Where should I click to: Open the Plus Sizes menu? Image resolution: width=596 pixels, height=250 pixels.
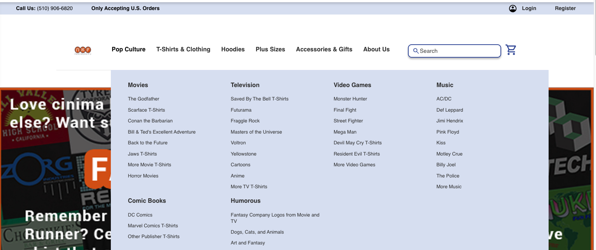coord(270,49)
